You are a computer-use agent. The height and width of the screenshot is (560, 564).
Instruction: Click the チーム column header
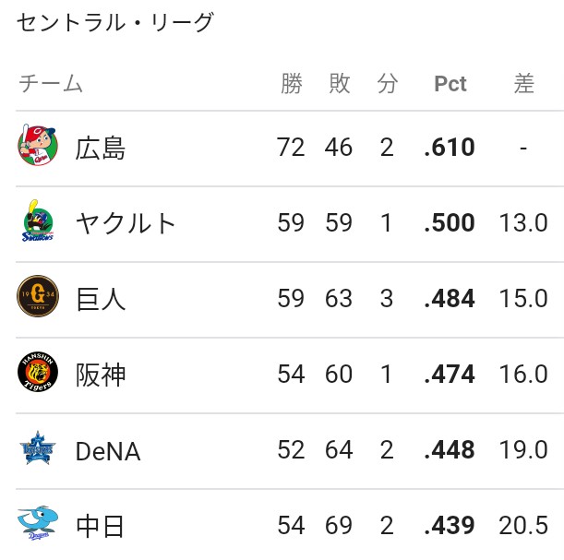(51, 83)
